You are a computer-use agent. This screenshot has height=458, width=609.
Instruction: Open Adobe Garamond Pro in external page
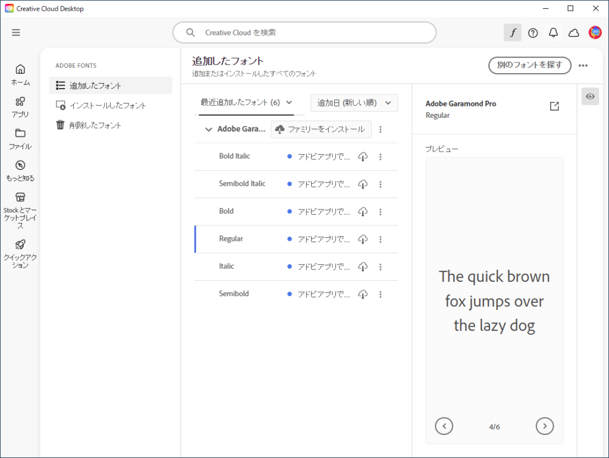click(x=555, y=106)
